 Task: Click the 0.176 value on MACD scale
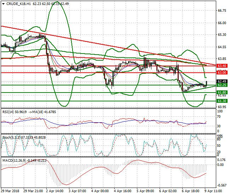click(222, 160)
